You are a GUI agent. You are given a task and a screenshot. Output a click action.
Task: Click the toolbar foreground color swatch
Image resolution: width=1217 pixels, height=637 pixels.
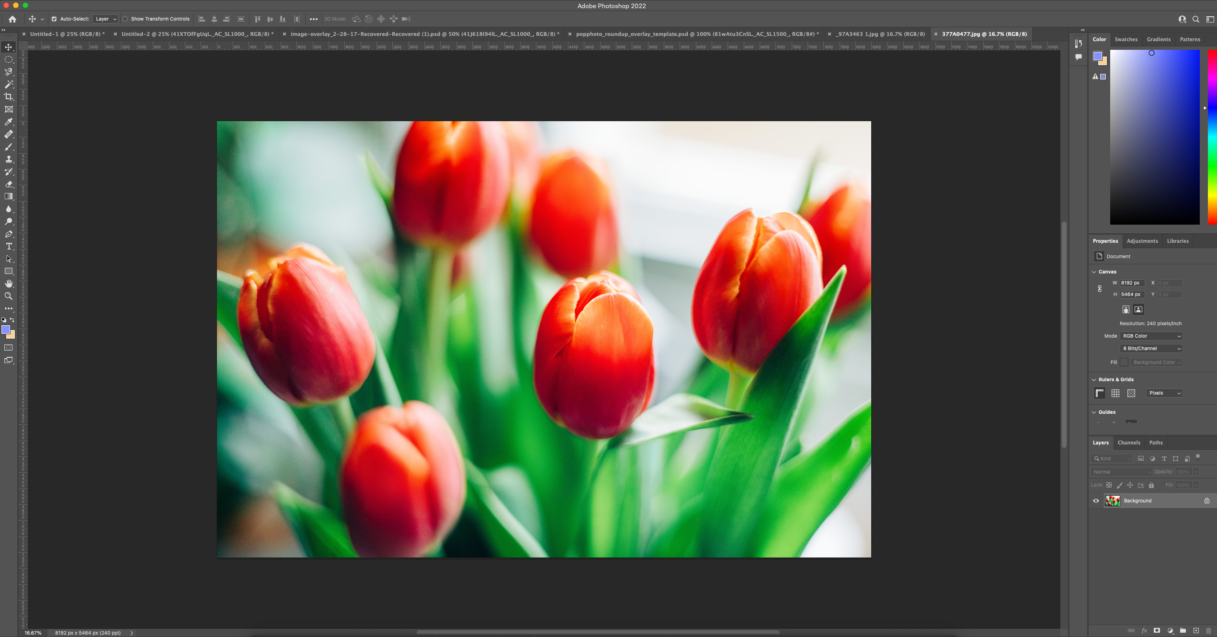coord(5,330)
